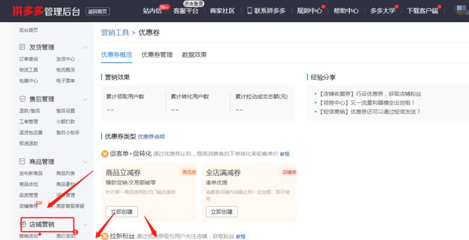Click the 拉新粉丝 orange icon

(104, 236)
